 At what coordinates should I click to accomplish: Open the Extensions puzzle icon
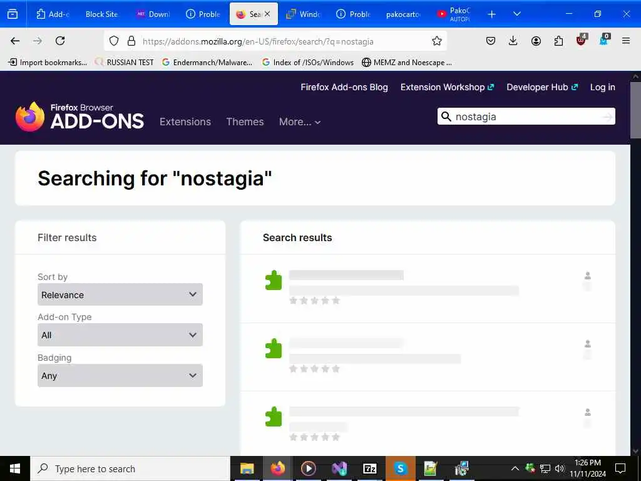coord(558,41)
